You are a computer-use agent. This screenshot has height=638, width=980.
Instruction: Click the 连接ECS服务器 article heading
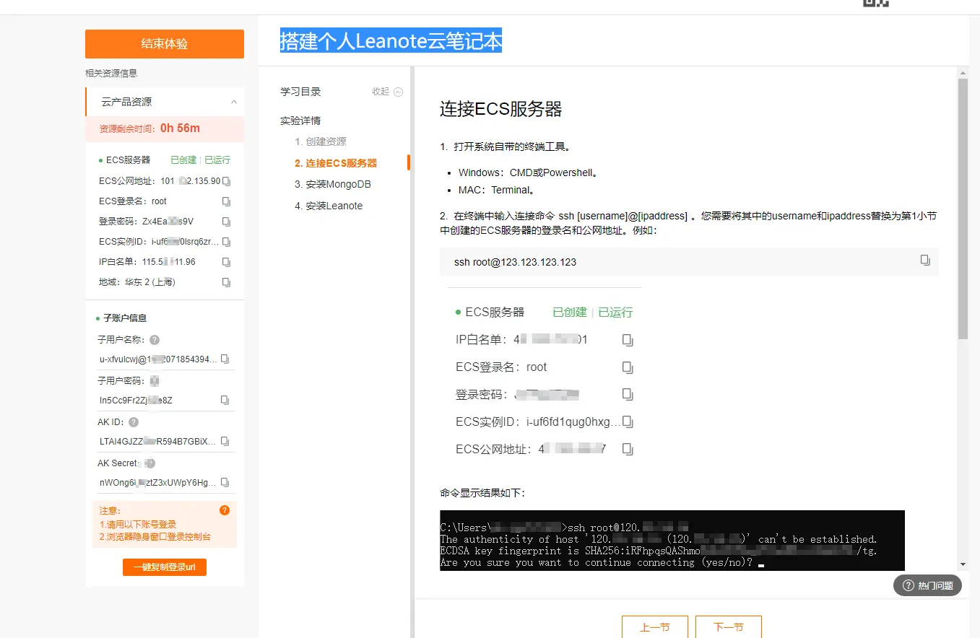(500, 109)
